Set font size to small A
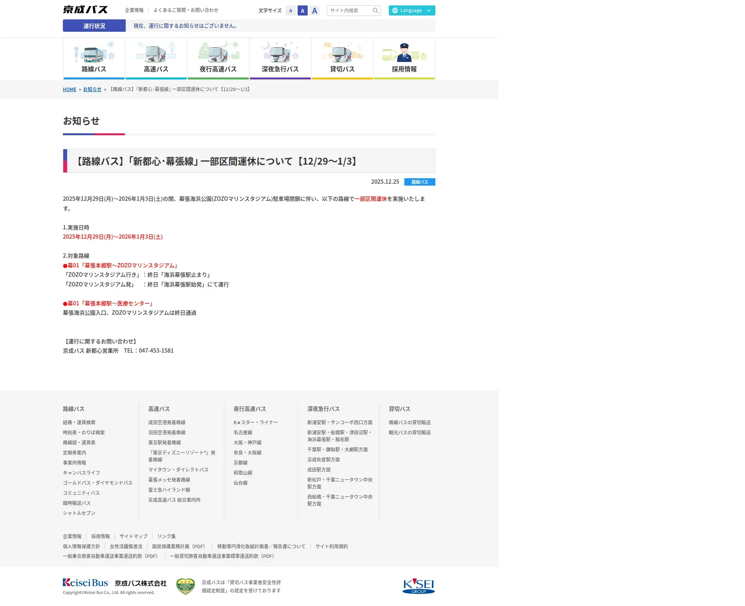This screenshot has height=606, width=745. point(291,11)
